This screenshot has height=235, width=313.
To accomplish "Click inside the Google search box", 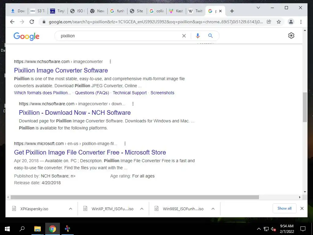I will pyautogui.click(x=120, y=36).
